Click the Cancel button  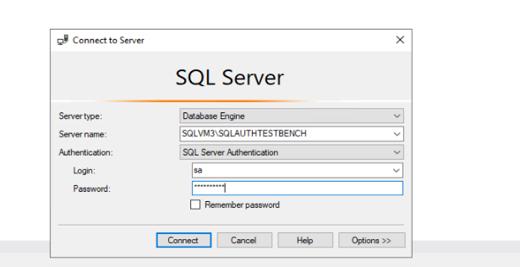point(245,240)
